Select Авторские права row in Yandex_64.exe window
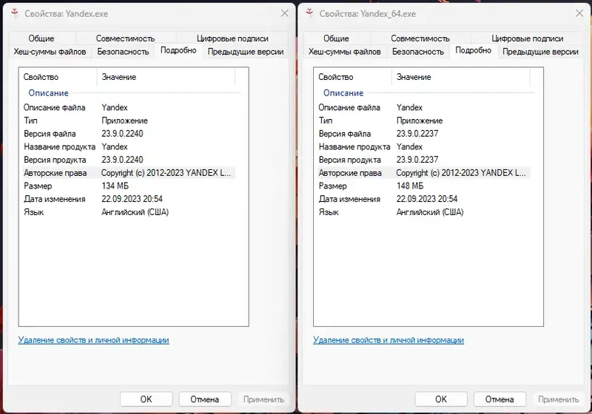 click(423, 173)
